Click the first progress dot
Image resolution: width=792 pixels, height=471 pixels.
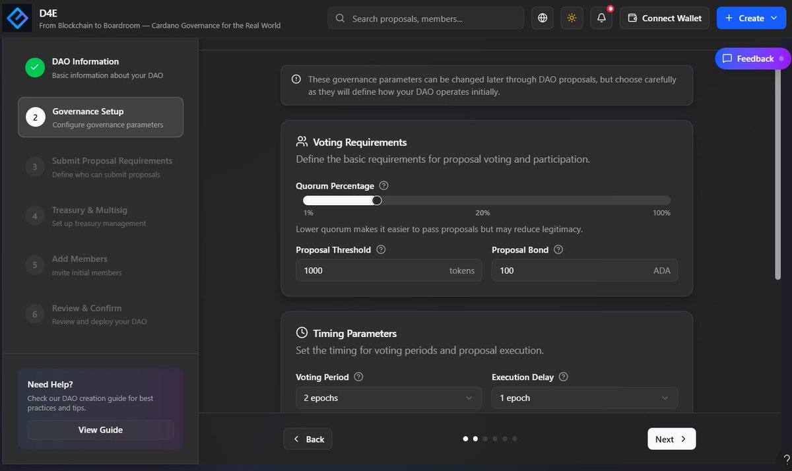point(465,439)
